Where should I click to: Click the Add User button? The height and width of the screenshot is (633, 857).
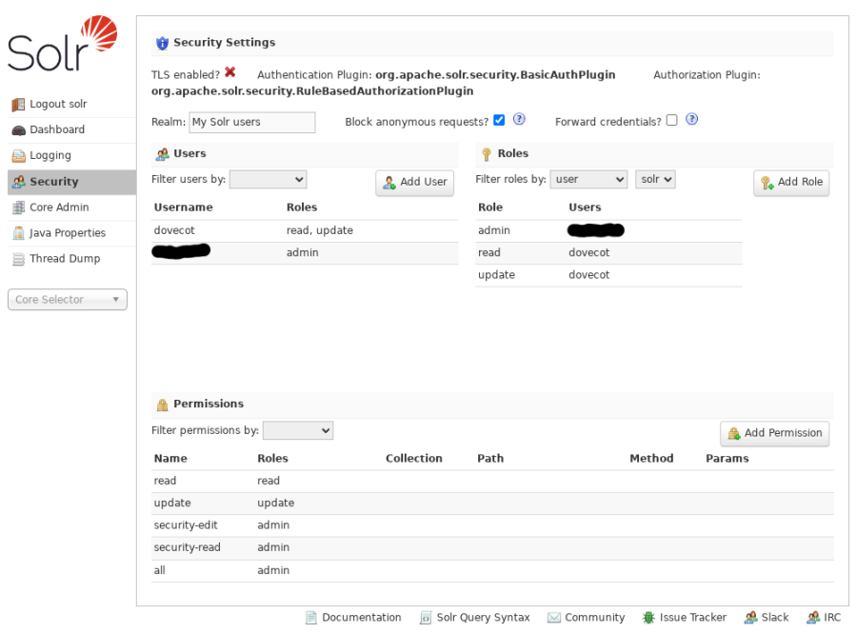(x=415, y=183)
